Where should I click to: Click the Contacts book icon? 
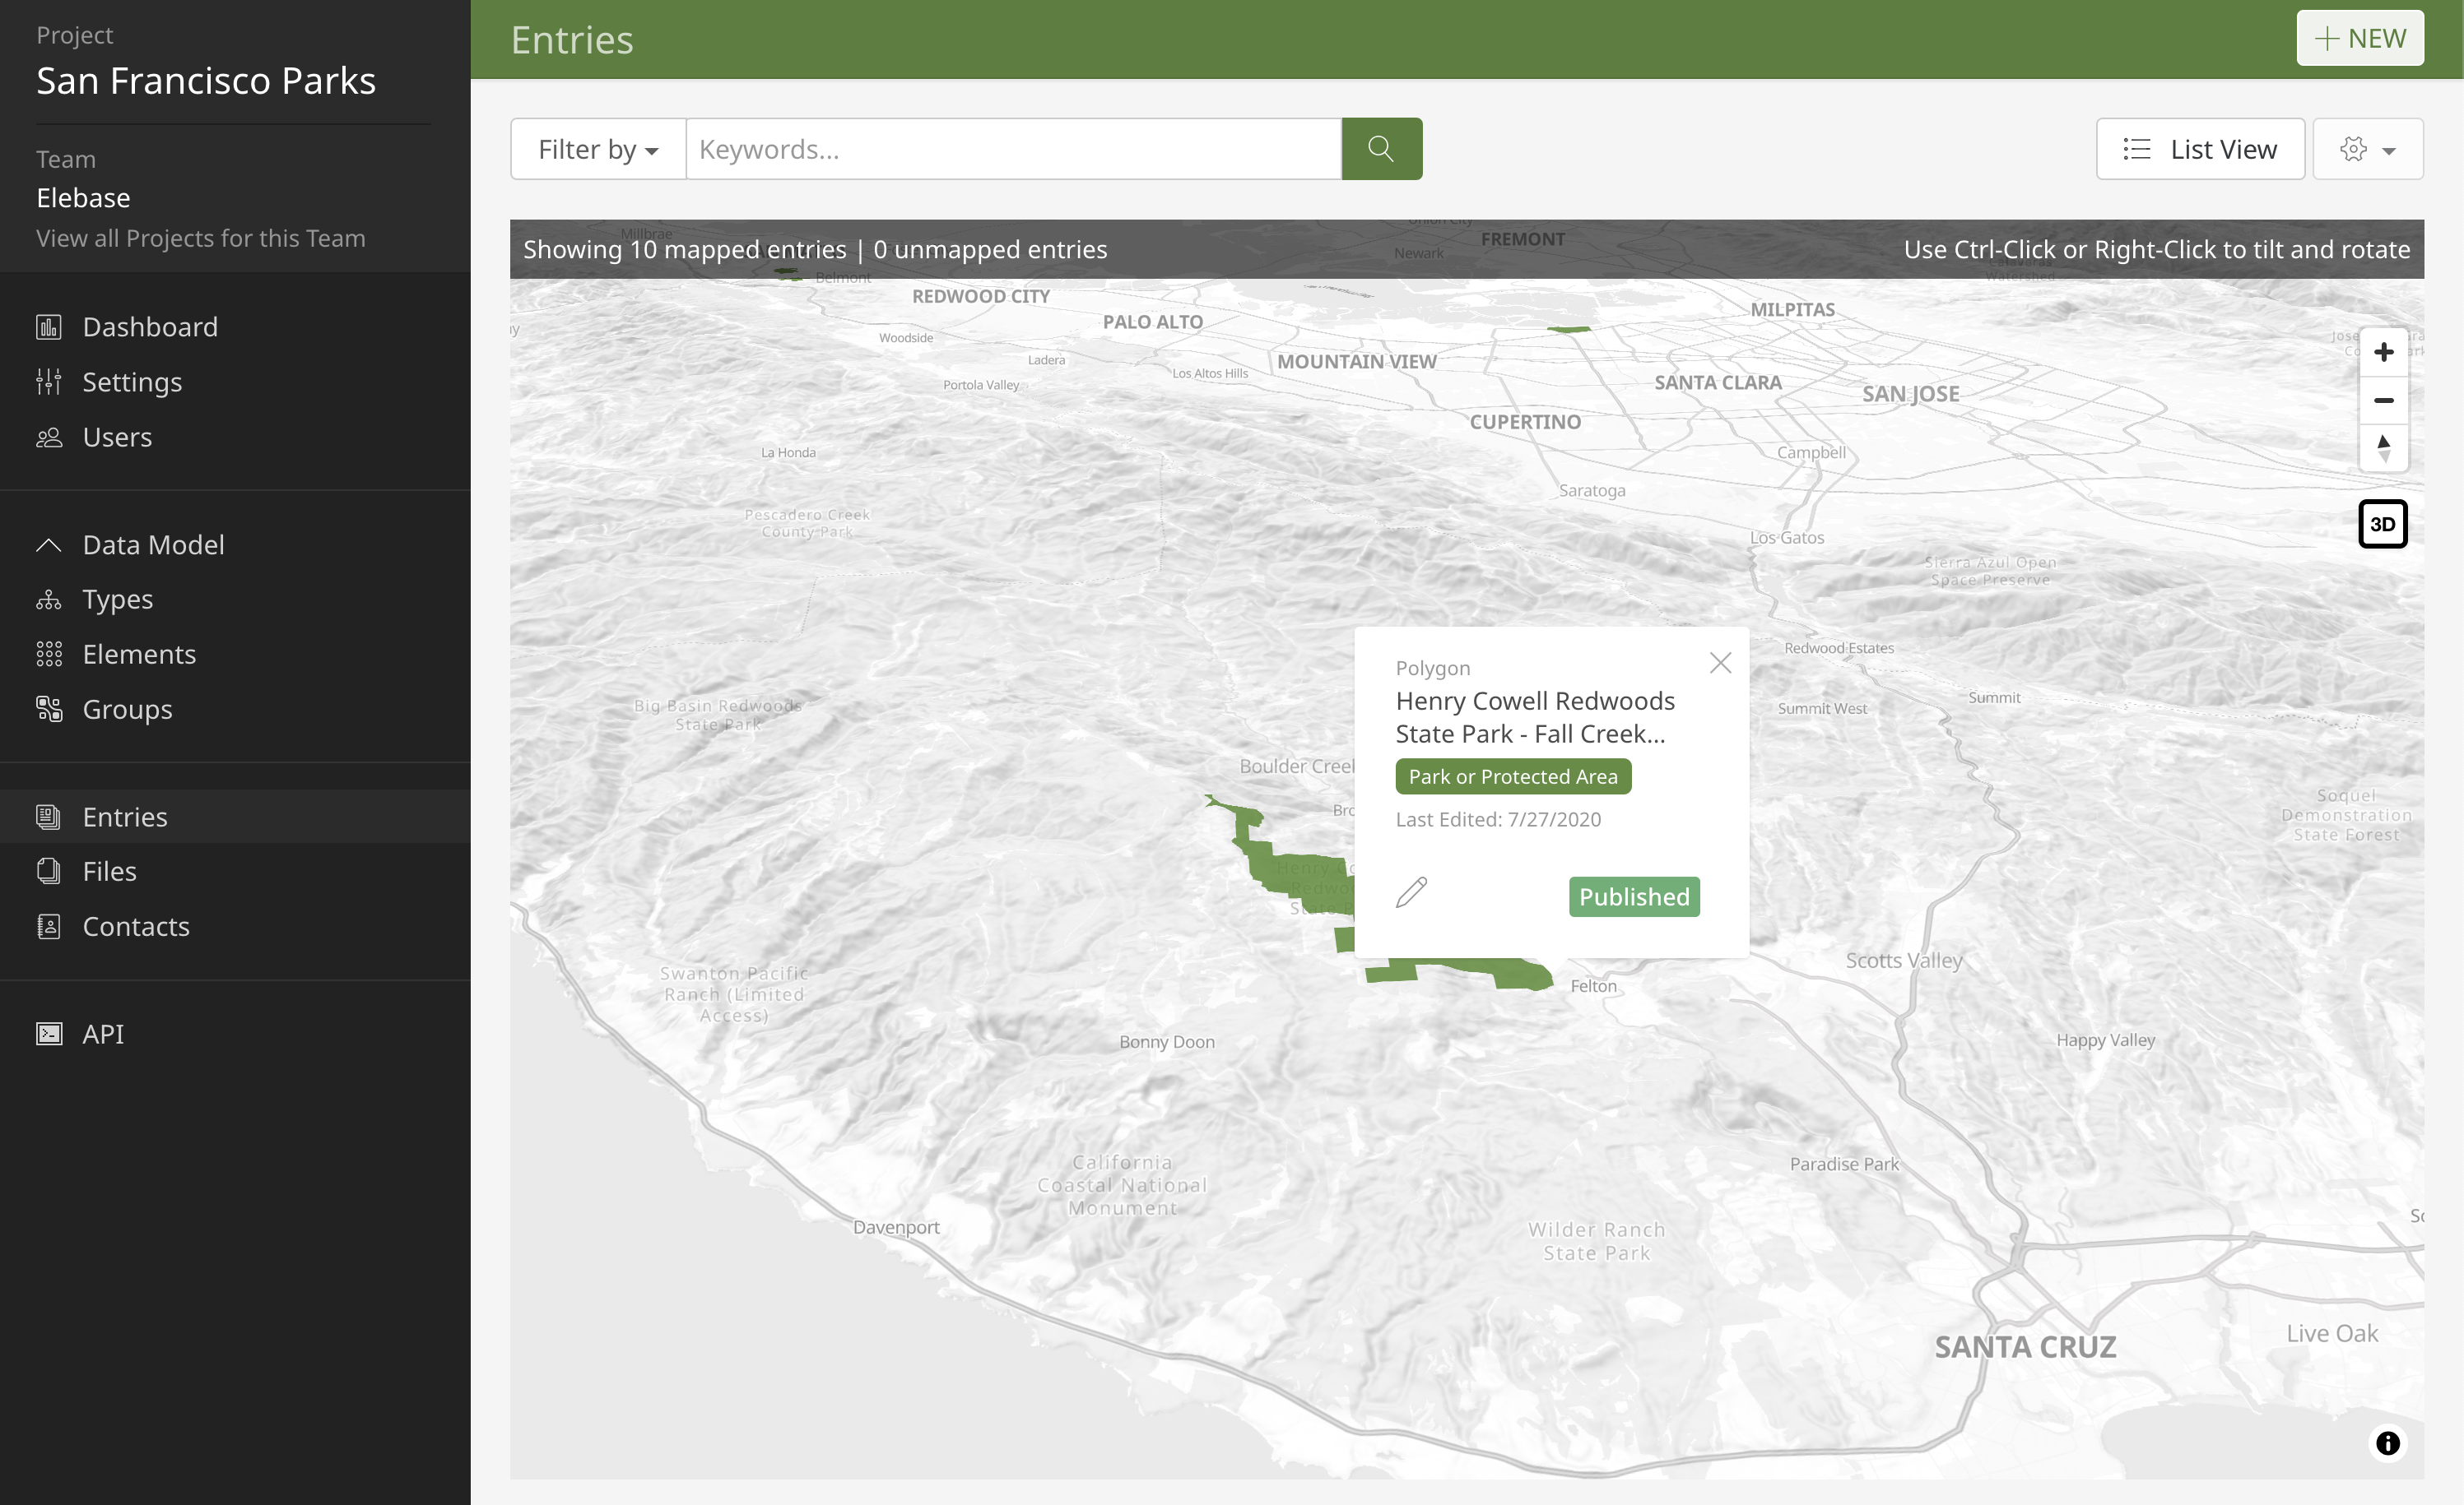click(49, 926)
